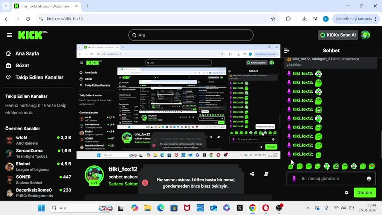The height and width of the screenshot is (215, 382).
Task: Open a new Chrome tab
Action: tap(87, 6)
